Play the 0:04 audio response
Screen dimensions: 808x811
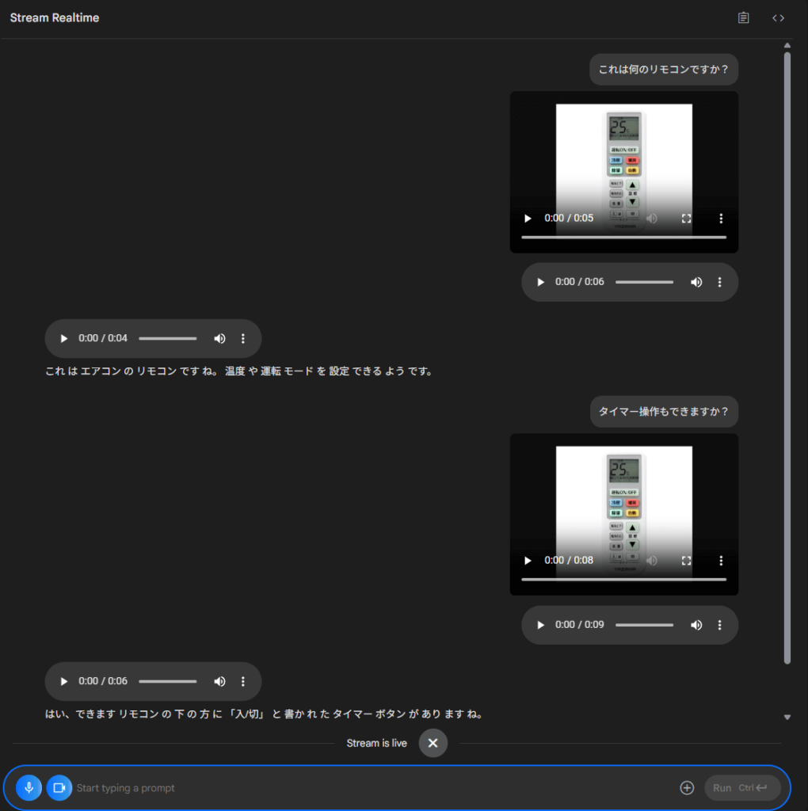pos(64,339)
